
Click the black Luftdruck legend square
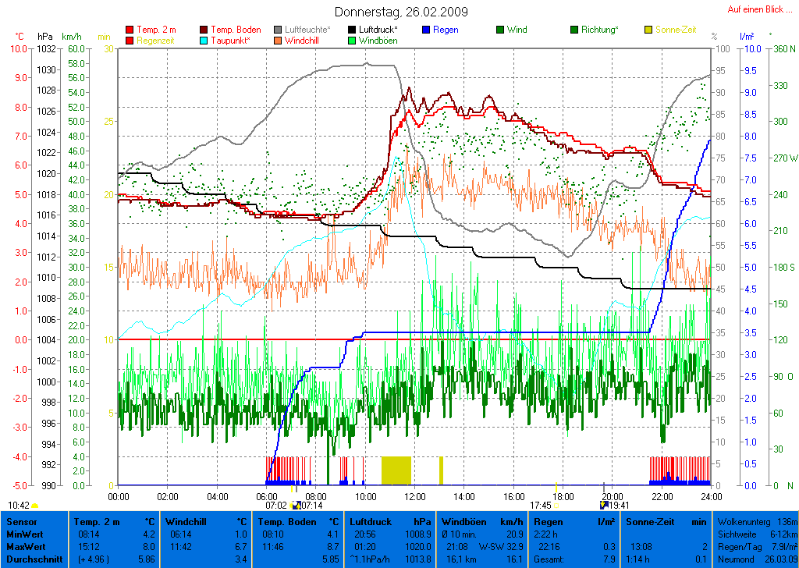click(353, 30)
